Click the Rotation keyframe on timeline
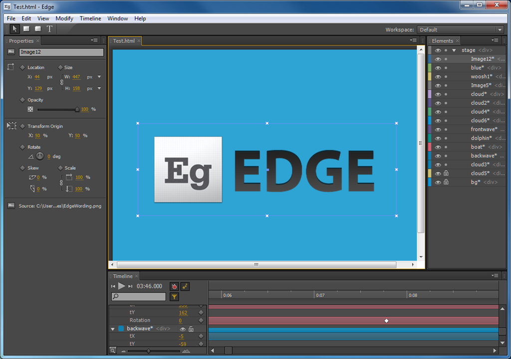Screen dimensions: 511x359 click(386, 321)
